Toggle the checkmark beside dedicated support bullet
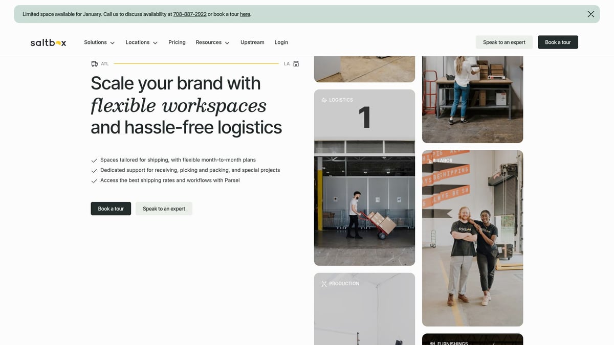The width and height of the screenshot is (614, 345). 94,170
